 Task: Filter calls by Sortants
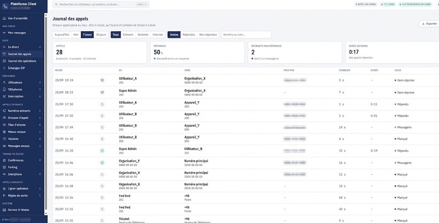click(143, 35)
